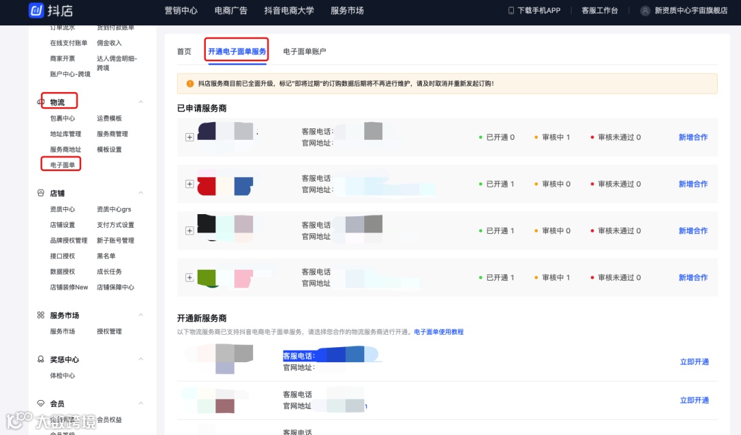The width and height of the screenshot is (741, 435).
Task: Open the 电子面单使用教程 tutorial link
Action: [438, 332]
